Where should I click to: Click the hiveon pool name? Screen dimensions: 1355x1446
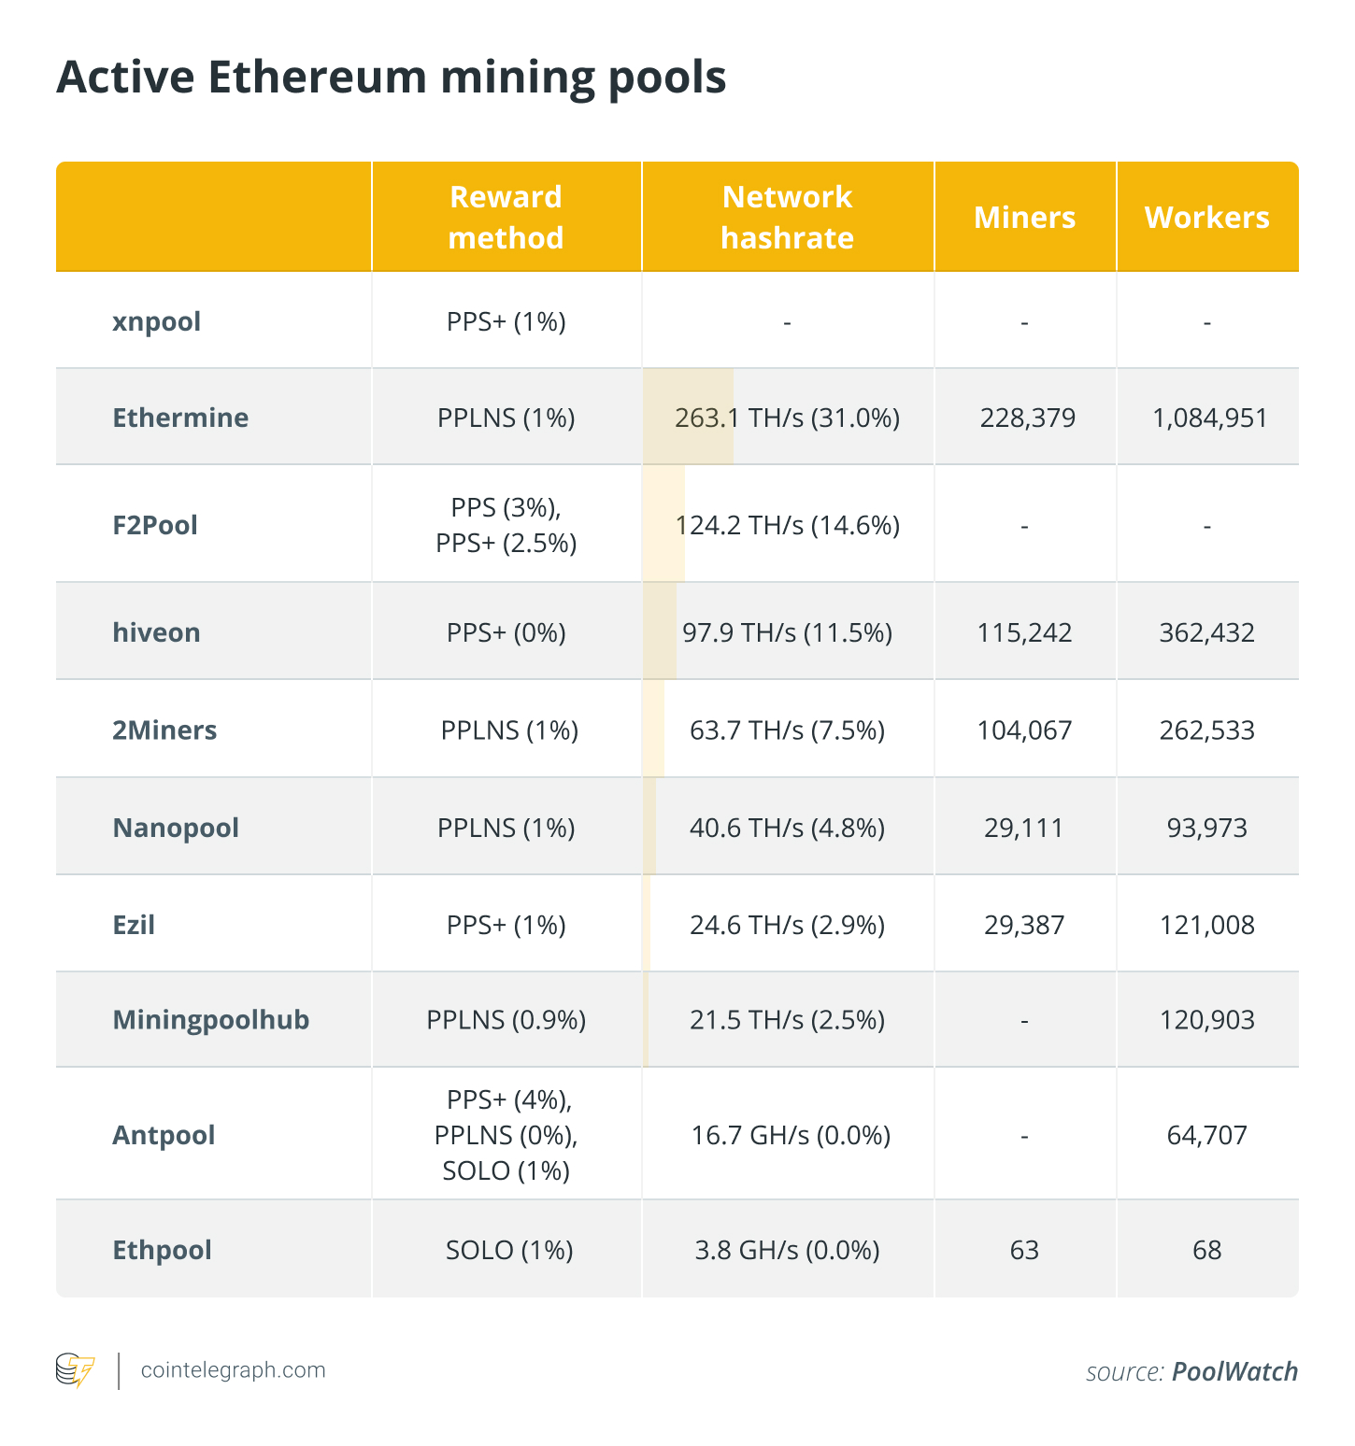(x=156, y=632)
